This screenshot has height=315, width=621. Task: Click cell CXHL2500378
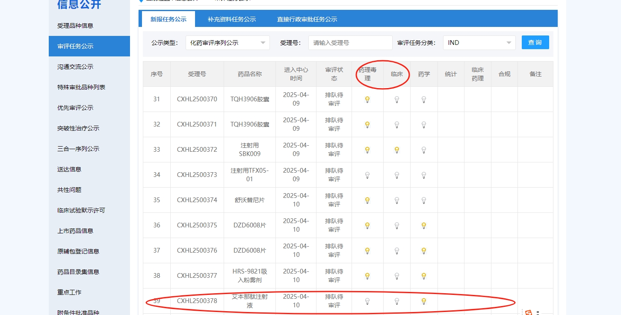(197, 301)
